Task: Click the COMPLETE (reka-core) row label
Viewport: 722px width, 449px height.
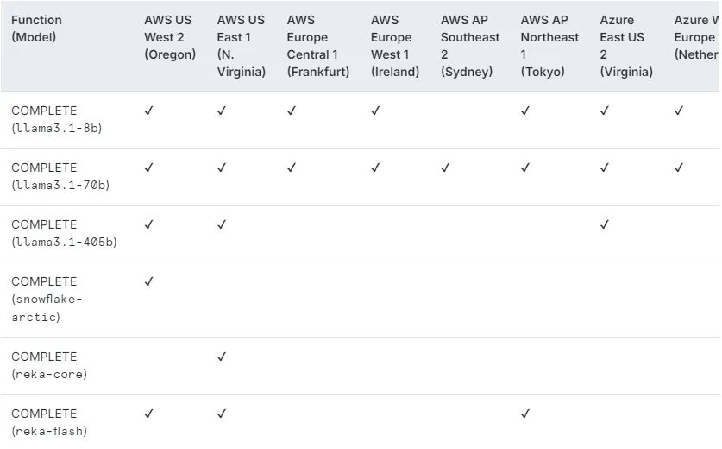Action: click(49, 365)
